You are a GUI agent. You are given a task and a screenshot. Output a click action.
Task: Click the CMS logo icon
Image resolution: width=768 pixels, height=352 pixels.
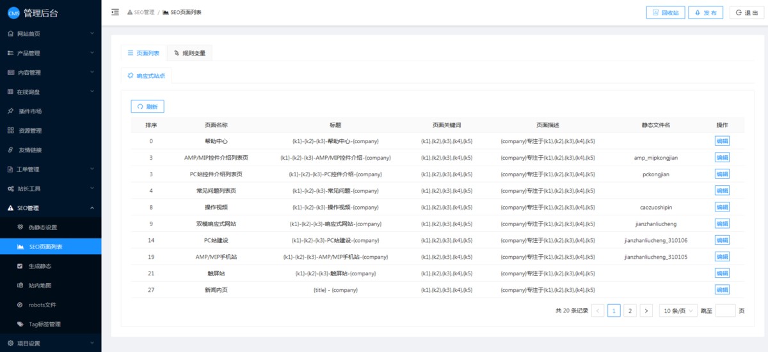[x=13, y=13]
